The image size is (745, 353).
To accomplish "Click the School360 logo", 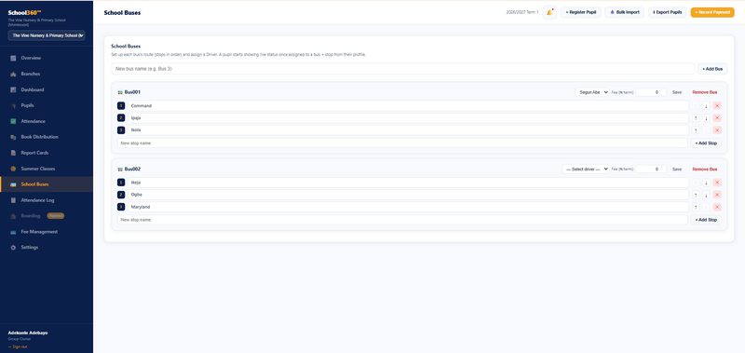I will click(25, 13).
